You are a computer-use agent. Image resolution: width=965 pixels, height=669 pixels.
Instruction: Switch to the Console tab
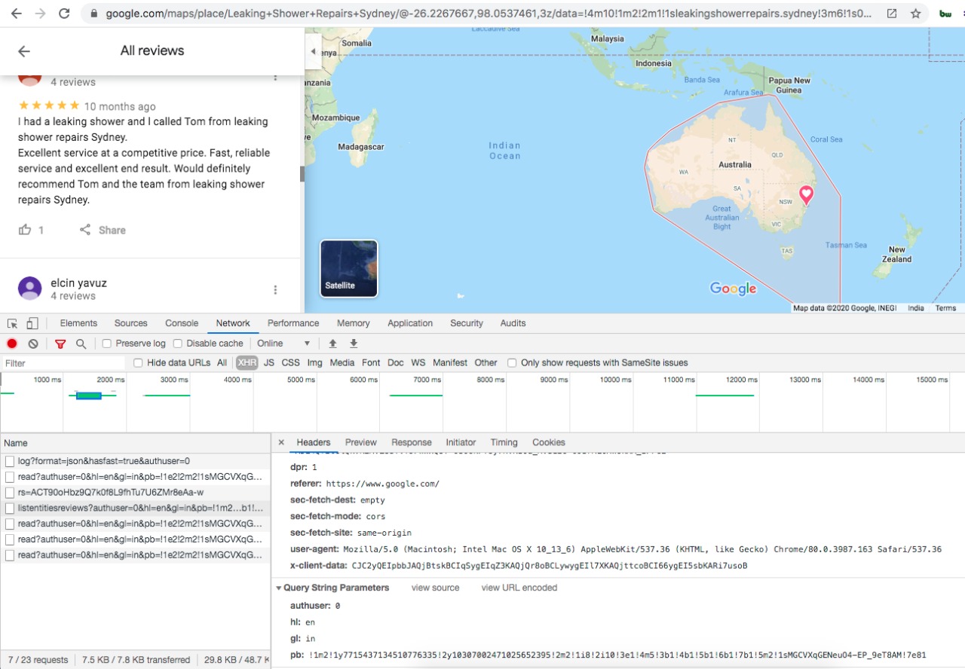click(182, 323)
